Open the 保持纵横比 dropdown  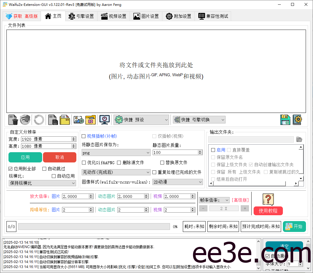(x=42, y=183)
